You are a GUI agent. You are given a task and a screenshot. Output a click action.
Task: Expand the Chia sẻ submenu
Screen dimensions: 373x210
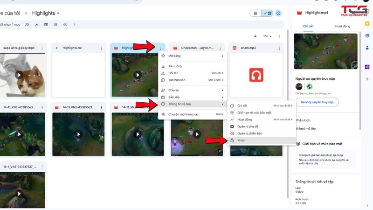[193, 90]
